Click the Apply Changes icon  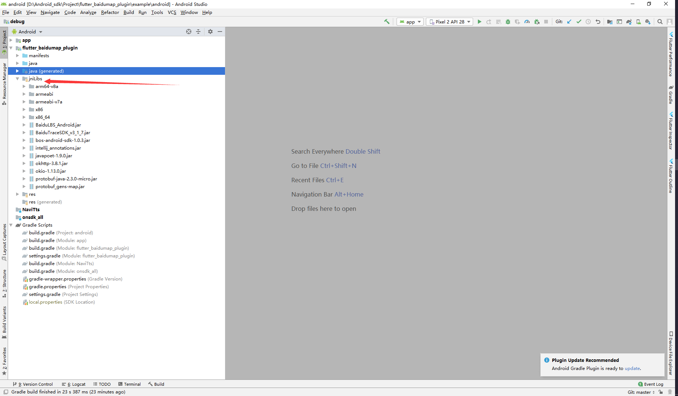coord(489,22)
